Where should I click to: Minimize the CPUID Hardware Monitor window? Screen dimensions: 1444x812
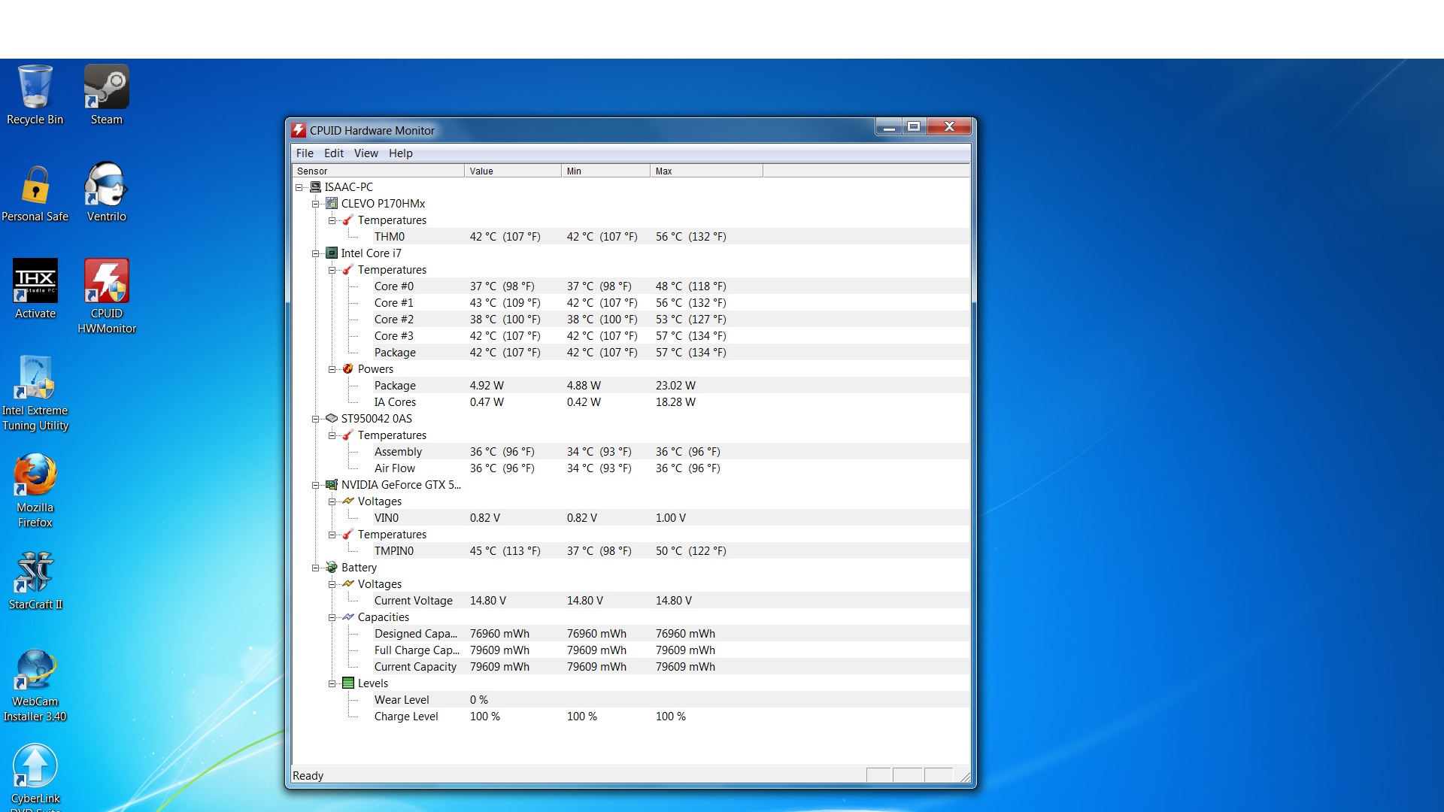click(889, 127)
